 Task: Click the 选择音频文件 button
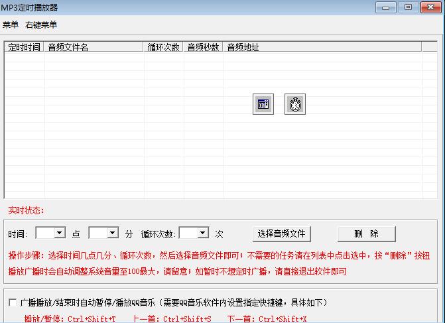coord(282,233)
